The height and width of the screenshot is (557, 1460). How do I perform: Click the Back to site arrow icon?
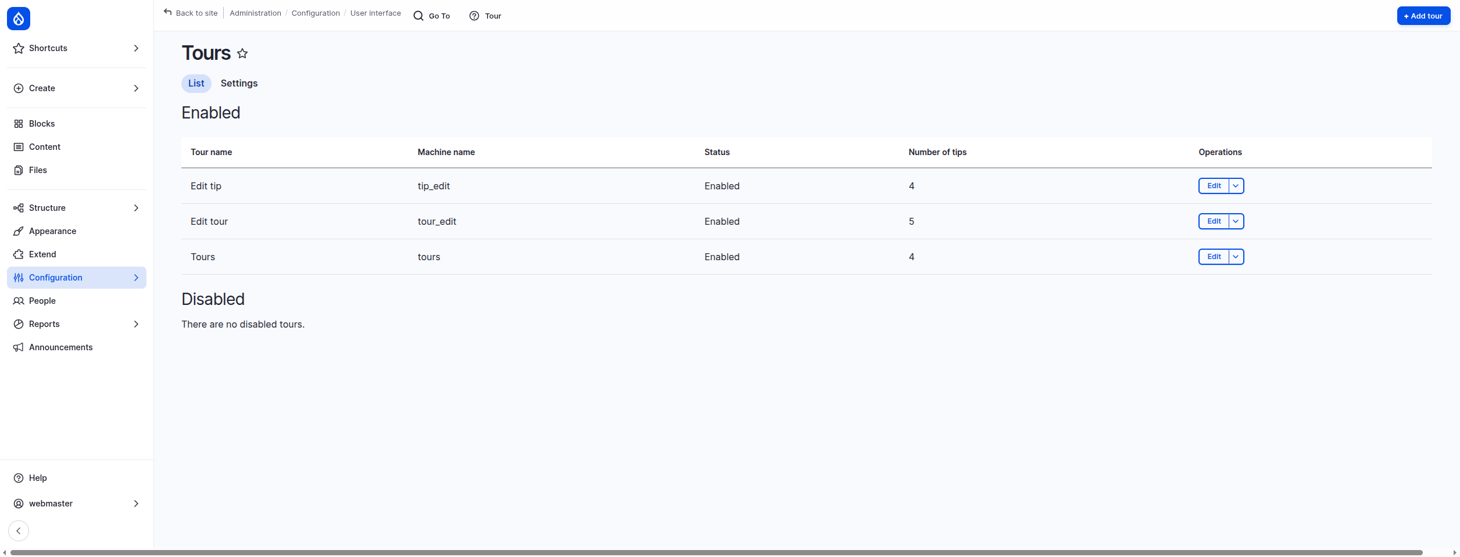pos(167,12)
